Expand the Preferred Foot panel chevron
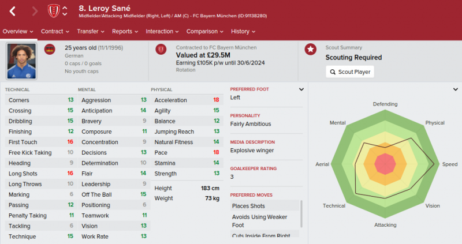This screenshot has height=244, width=462. (301, 89)
